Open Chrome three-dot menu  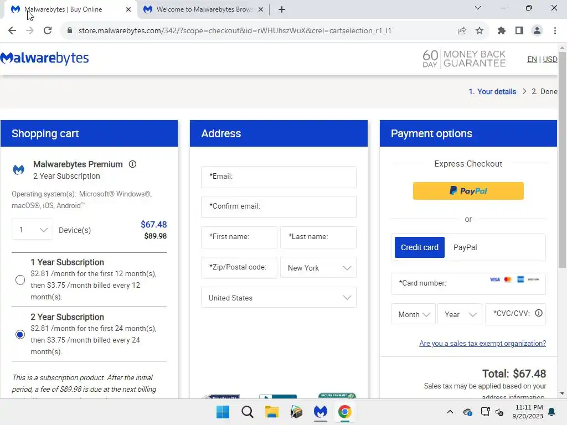pos(555,31)
